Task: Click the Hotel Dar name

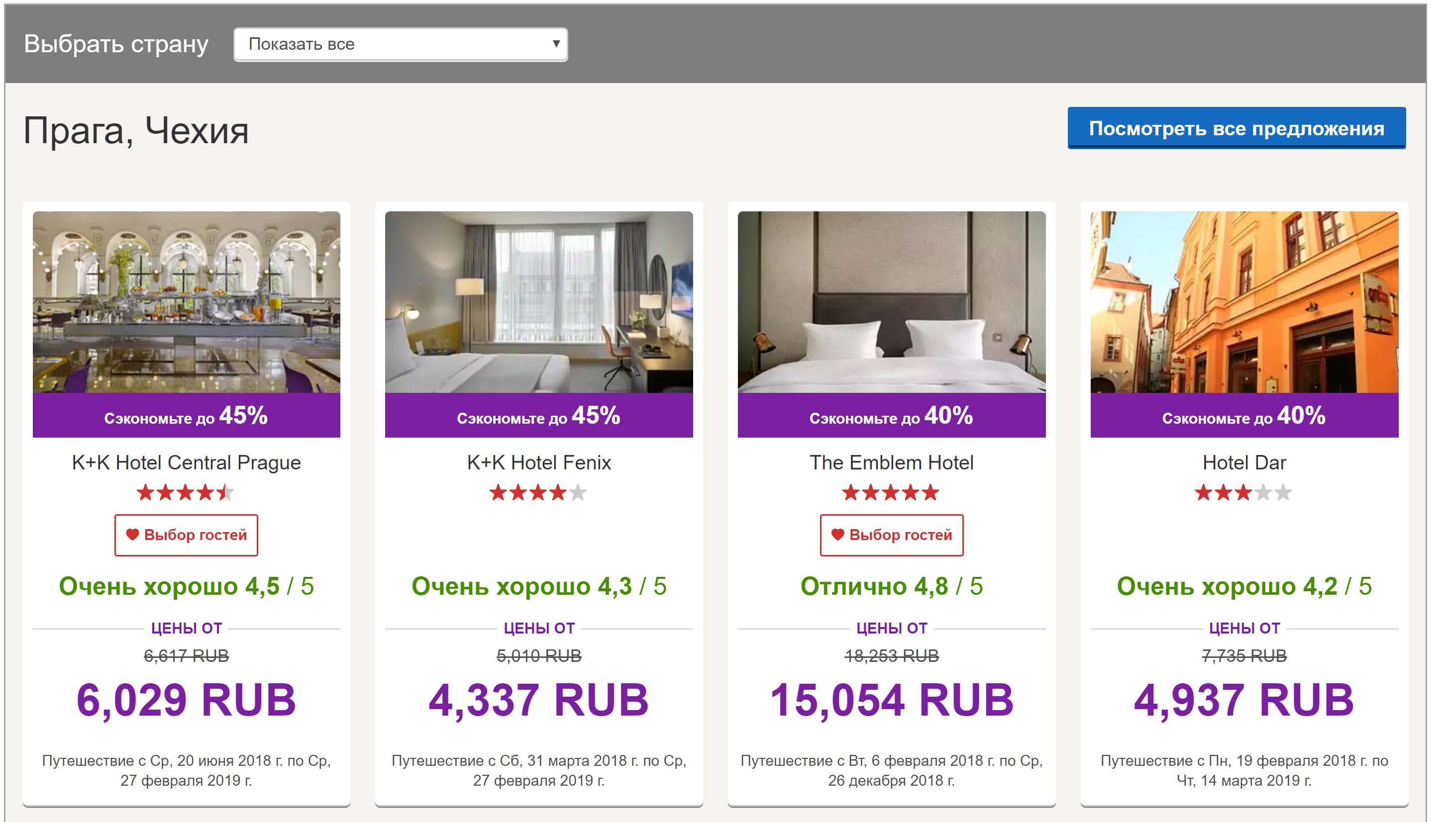Action: click(1243, 462)
